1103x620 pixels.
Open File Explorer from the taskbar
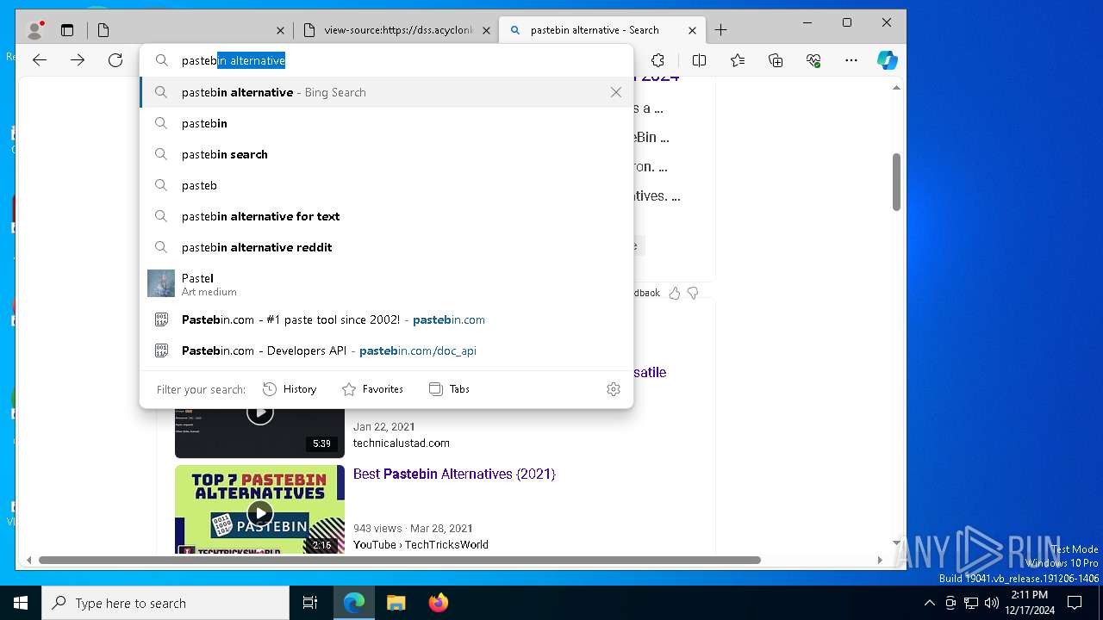pos(396,603)
